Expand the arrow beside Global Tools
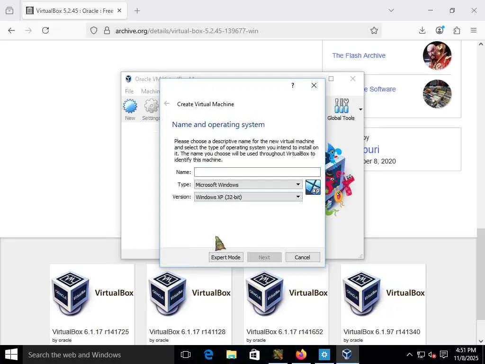 [360, 109]
